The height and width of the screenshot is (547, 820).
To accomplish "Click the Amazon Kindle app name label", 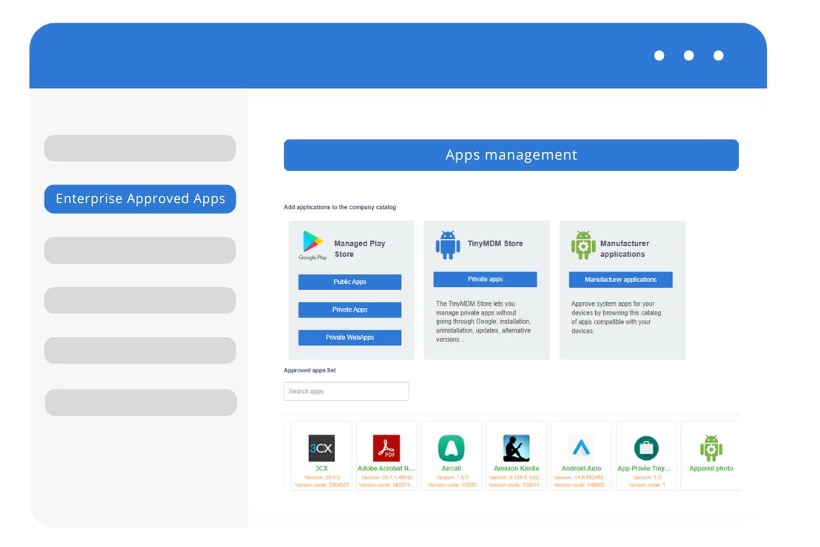I will pyautogui.click(x=516, y=468).
